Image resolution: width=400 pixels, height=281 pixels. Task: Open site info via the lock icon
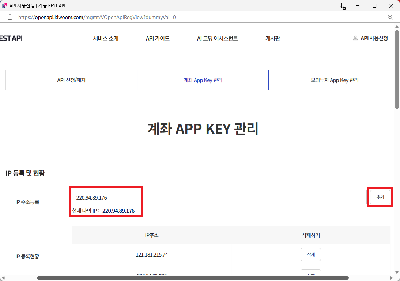tap(10, 17)
